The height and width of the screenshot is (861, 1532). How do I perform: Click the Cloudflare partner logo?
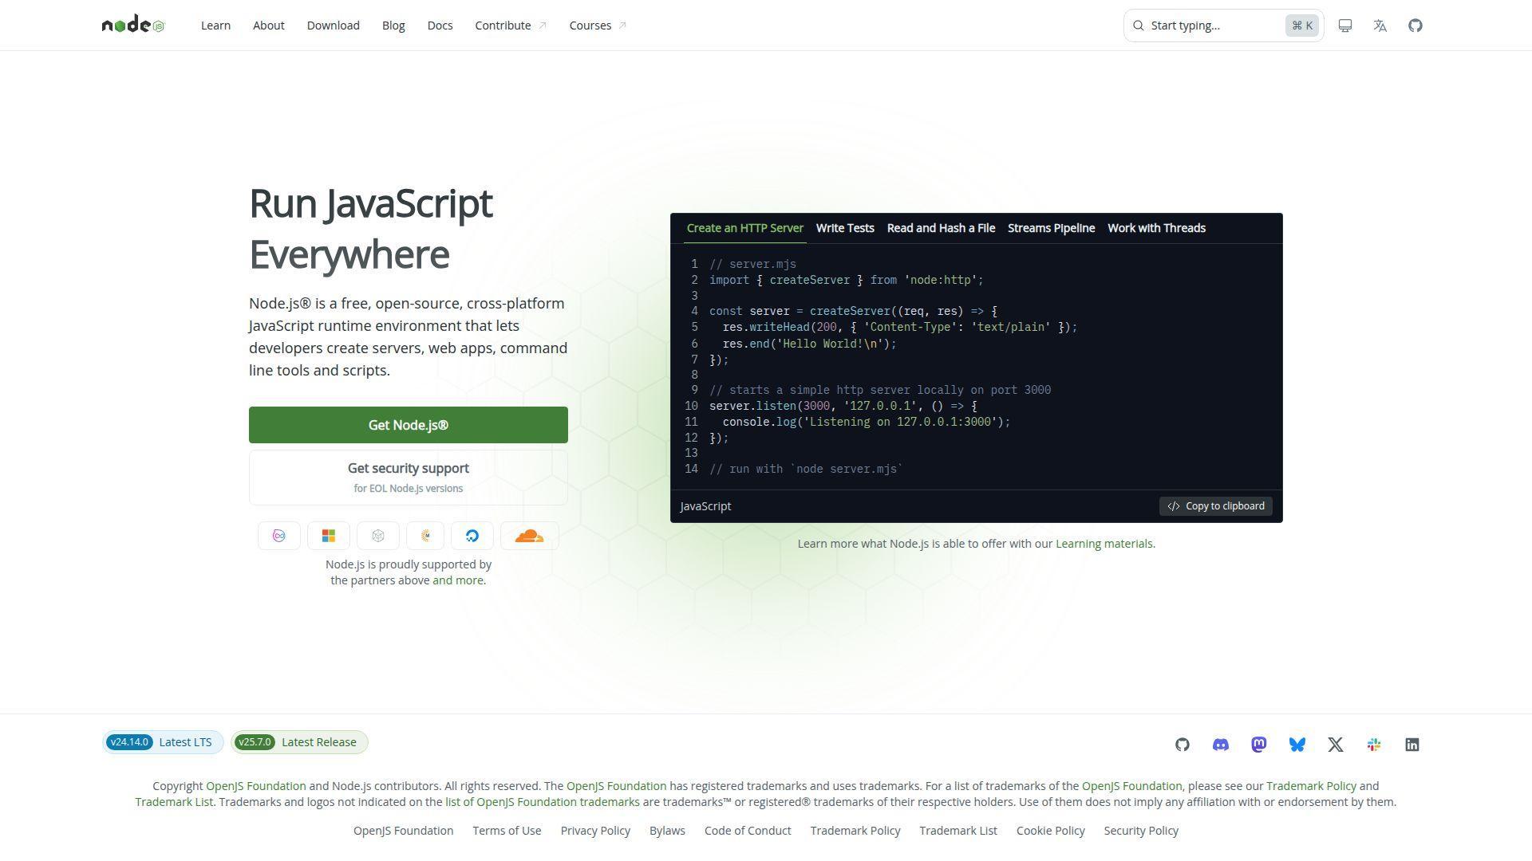click(x=529, y=535)
